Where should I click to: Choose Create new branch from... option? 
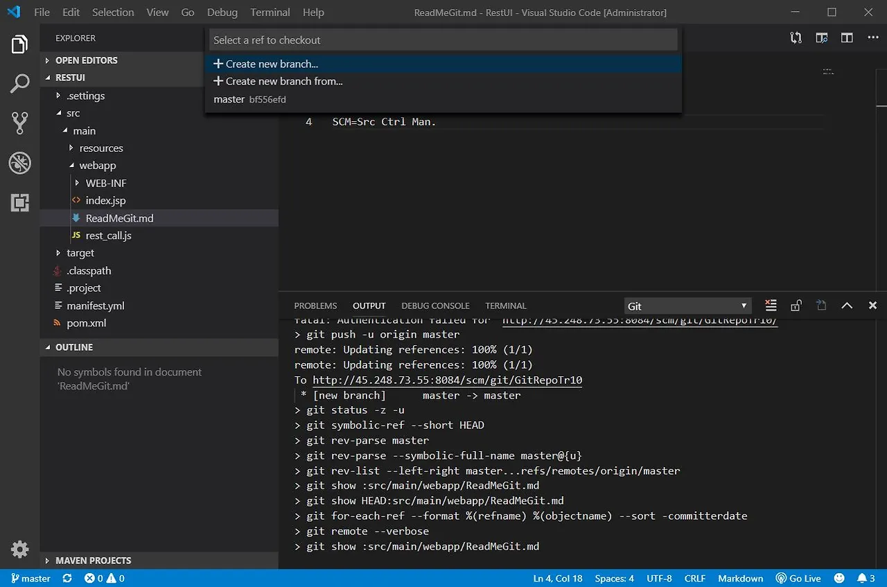pos(443,81)
